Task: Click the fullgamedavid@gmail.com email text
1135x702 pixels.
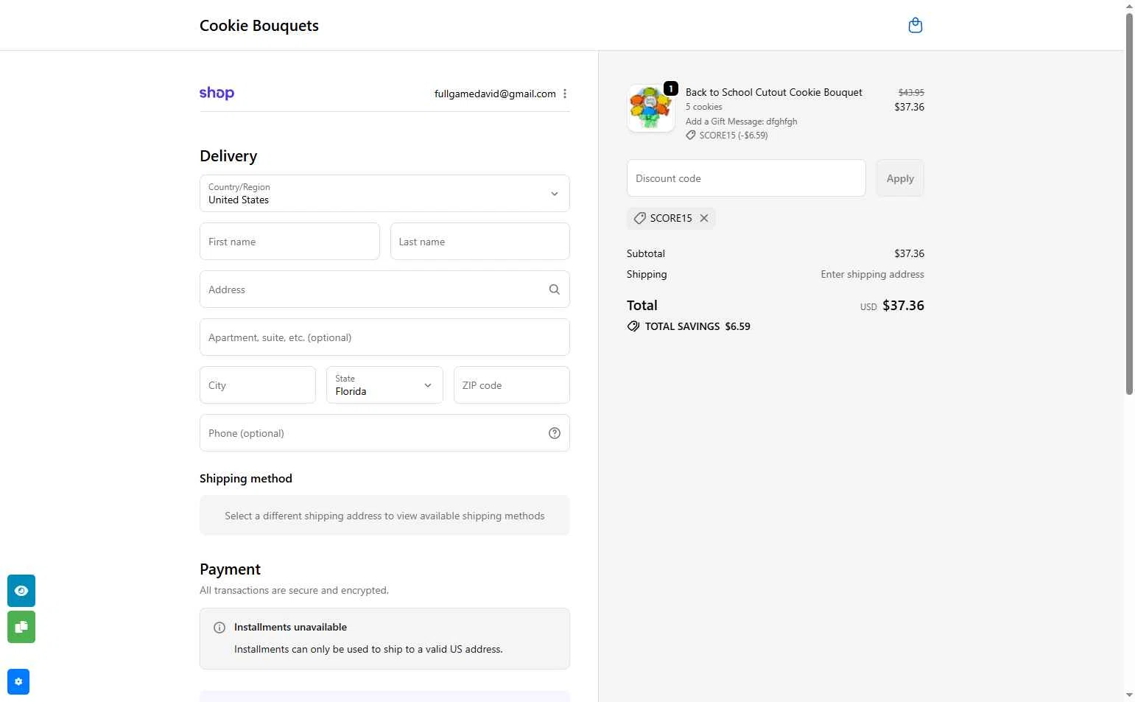Action: (x=495, y=94)
